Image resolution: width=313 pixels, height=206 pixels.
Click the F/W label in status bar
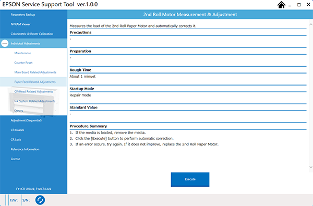[x=14, y=200]
